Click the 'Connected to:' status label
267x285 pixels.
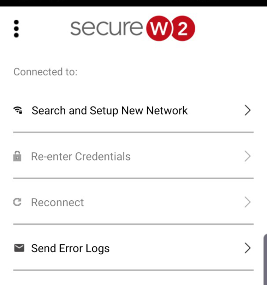(45, 72)
